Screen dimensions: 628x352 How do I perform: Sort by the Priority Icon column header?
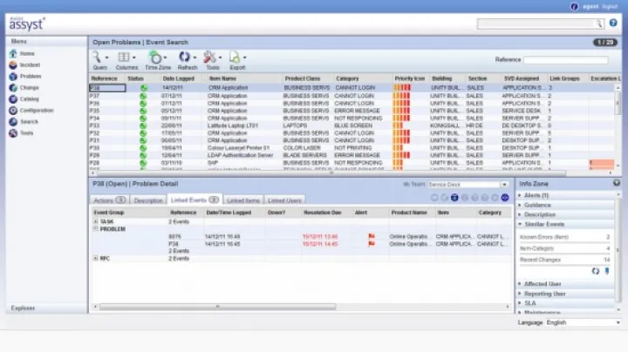409,78
